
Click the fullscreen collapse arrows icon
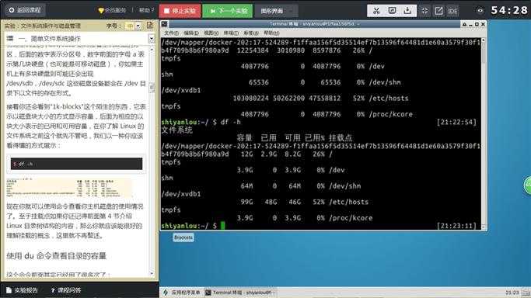(424, 11)
